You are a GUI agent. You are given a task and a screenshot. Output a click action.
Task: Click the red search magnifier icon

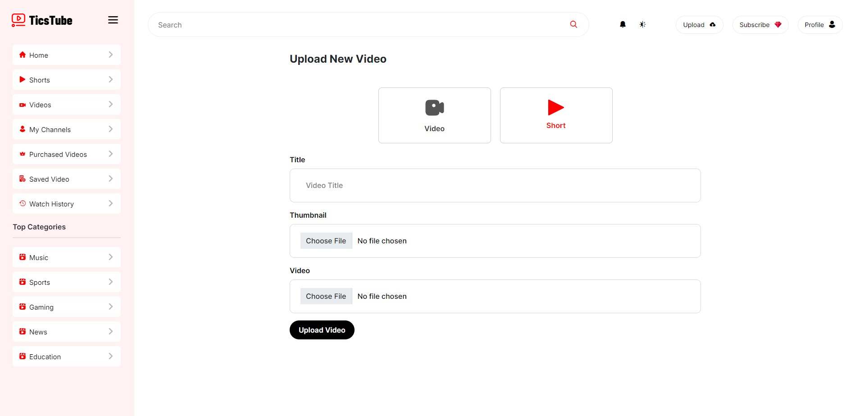(x=573, y=24)
